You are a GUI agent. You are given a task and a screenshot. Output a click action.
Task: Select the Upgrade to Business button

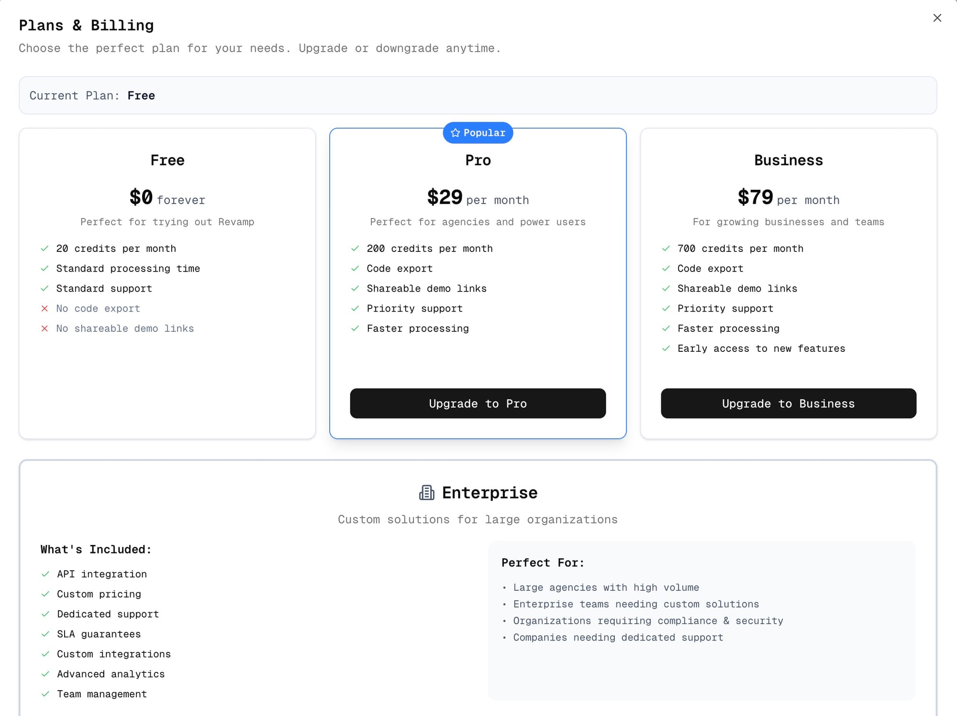click(x=788, y=403)
